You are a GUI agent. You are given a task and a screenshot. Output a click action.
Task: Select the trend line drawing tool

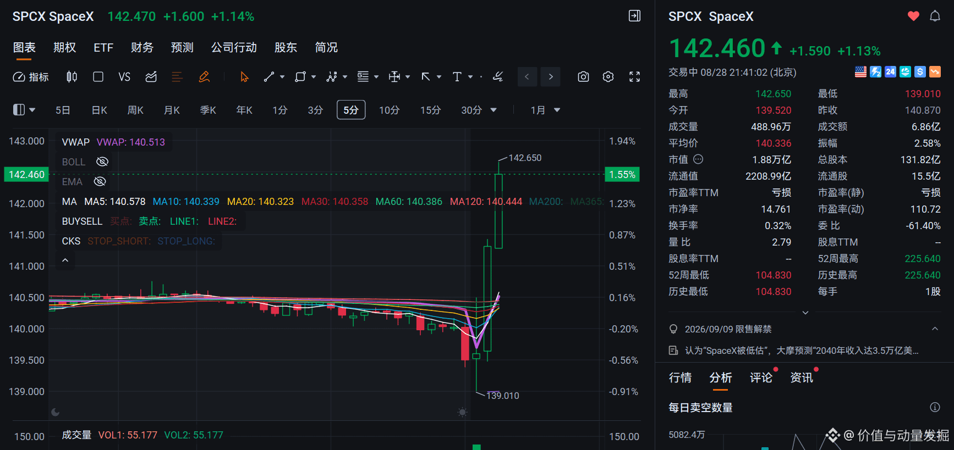pyautogui.click(x=268, y=77)
